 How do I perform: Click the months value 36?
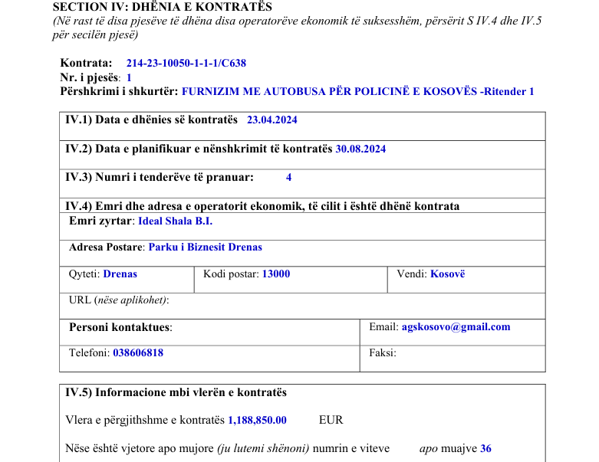click(485, 448)
